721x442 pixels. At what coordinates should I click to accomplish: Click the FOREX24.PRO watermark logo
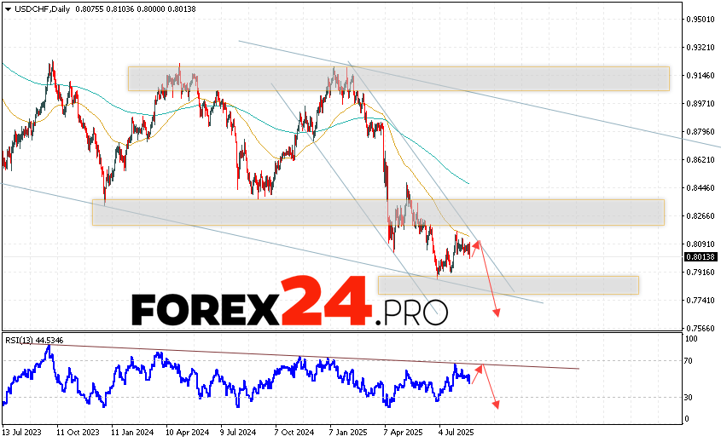(x=289, y=301)
